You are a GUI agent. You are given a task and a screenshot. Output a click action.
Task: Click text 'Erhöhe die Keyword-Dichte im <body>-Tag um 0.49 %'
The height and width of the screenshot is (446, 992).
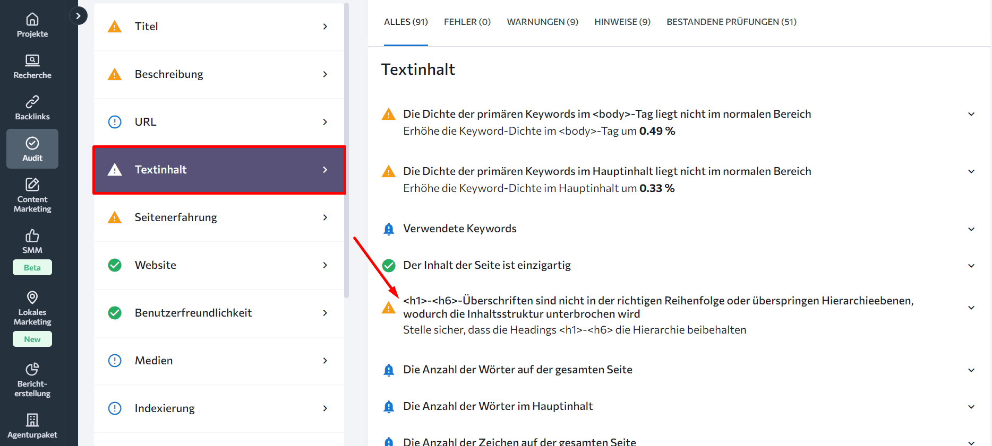[x=539, y=131]
